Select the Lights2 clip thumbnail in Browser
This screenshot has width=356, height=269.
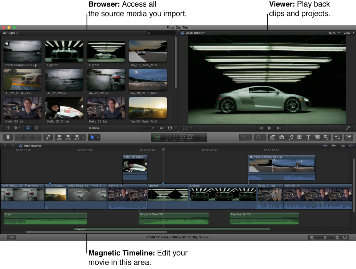[x=64, y=51]
